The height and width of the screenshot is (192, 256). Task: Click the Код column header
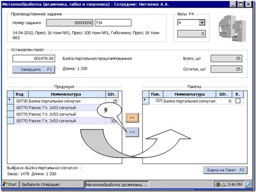click(21, 94)
